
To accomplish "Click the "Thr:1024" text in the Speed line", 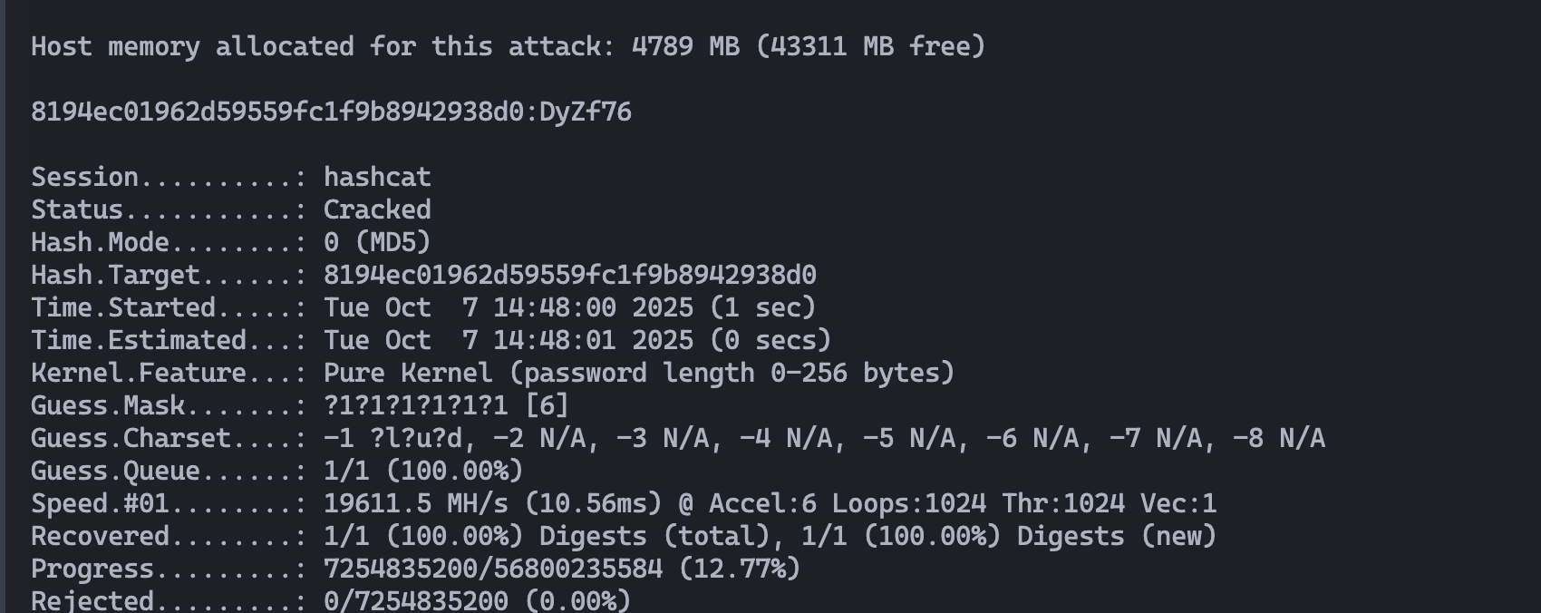I will [x=1062, y=503].
